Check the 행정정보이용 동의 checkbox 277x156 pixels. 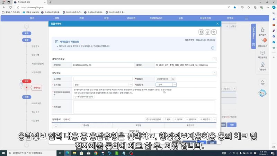tap(84, 97)
